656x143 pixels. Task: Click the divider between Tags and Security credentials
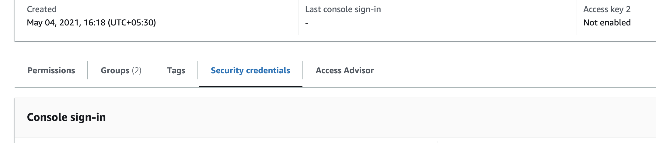[198, 70]
